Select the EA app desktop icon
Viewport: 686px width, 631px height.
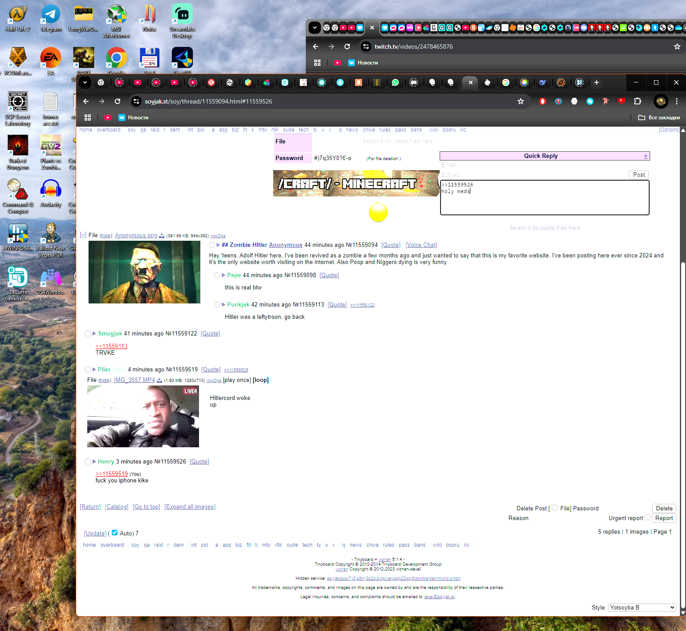click(x=51, y=61)
